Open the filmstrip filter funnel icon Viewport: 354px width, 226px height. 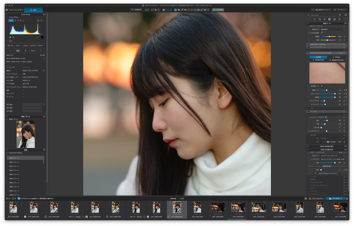tap(13, 199)
